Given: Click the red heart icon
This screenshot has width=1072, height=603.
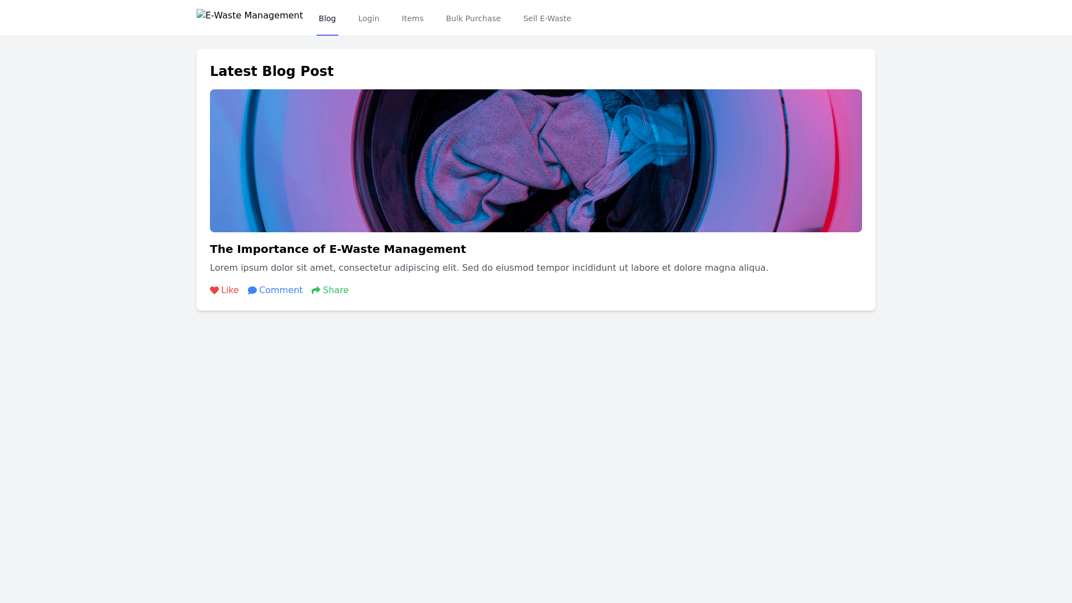Looking at the screenshot, I should pos(214,290).
